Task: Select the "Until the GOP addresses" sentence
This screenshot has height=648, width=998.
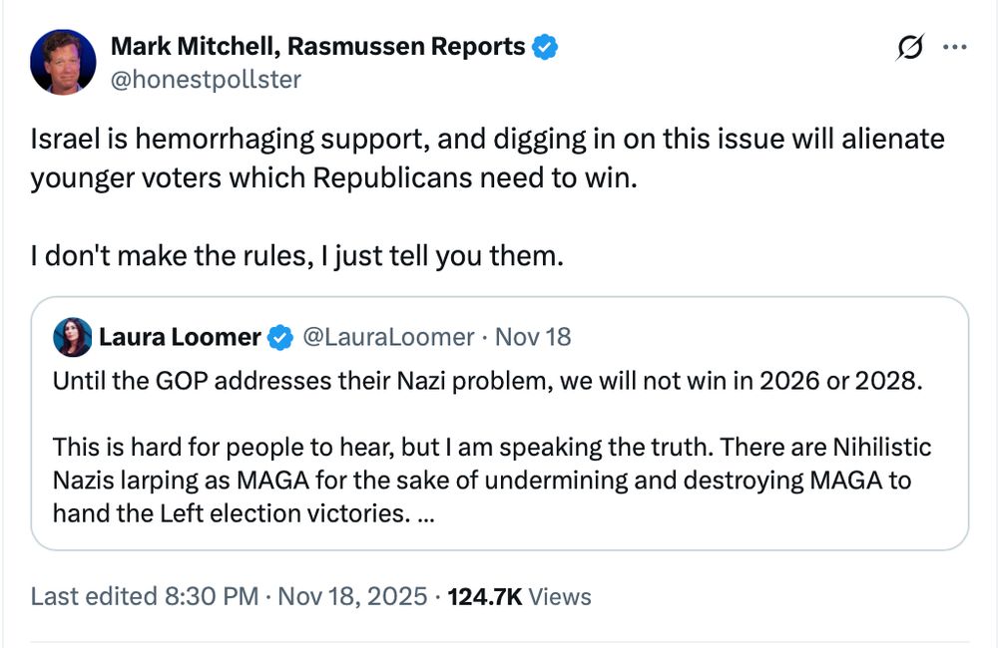Action: coord(484,382)
